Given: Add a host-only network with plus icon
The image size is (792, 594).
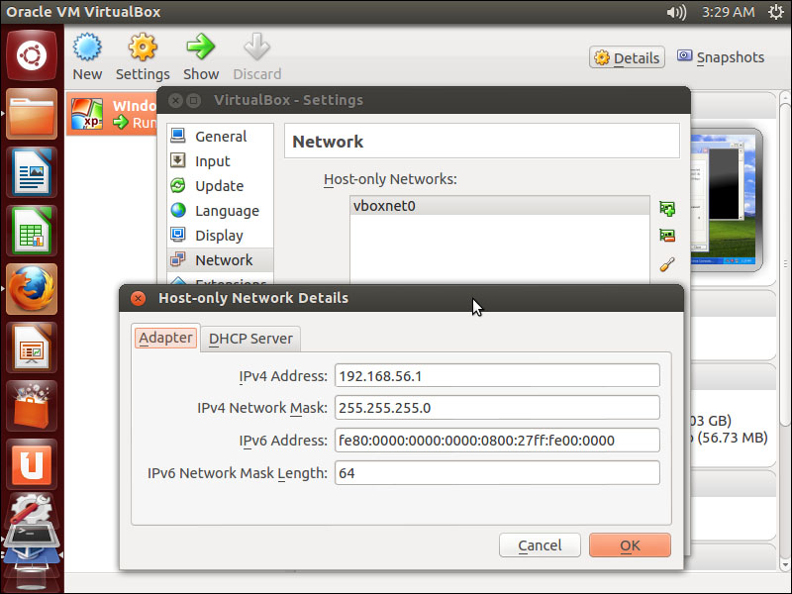Looking at the screenshot, I should coord(667,208).
